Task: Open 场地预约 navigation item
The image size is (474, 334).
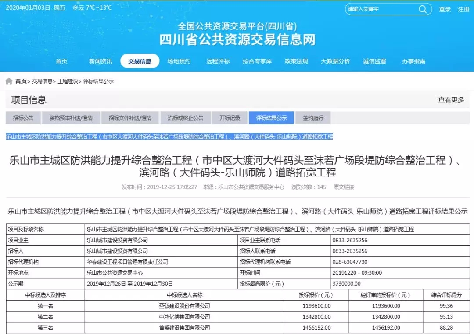Action: 179,61
